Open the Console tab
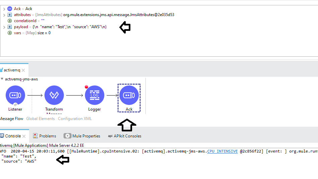Viewport: 318px width, 179px height. click(13, 136)
